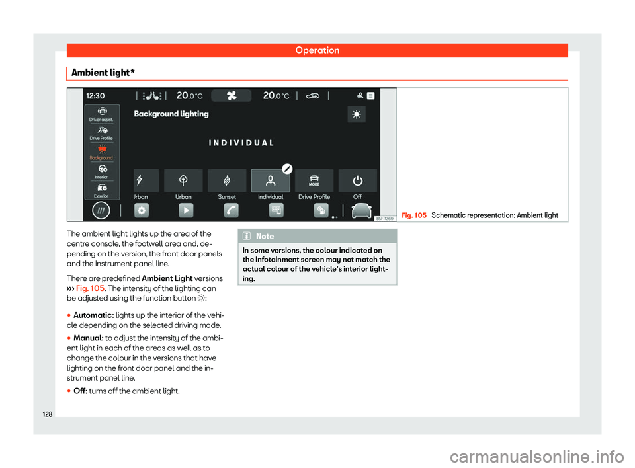635x468 pixels.
Task: Select the Background tab in sidebar
Action: [101, 153]
